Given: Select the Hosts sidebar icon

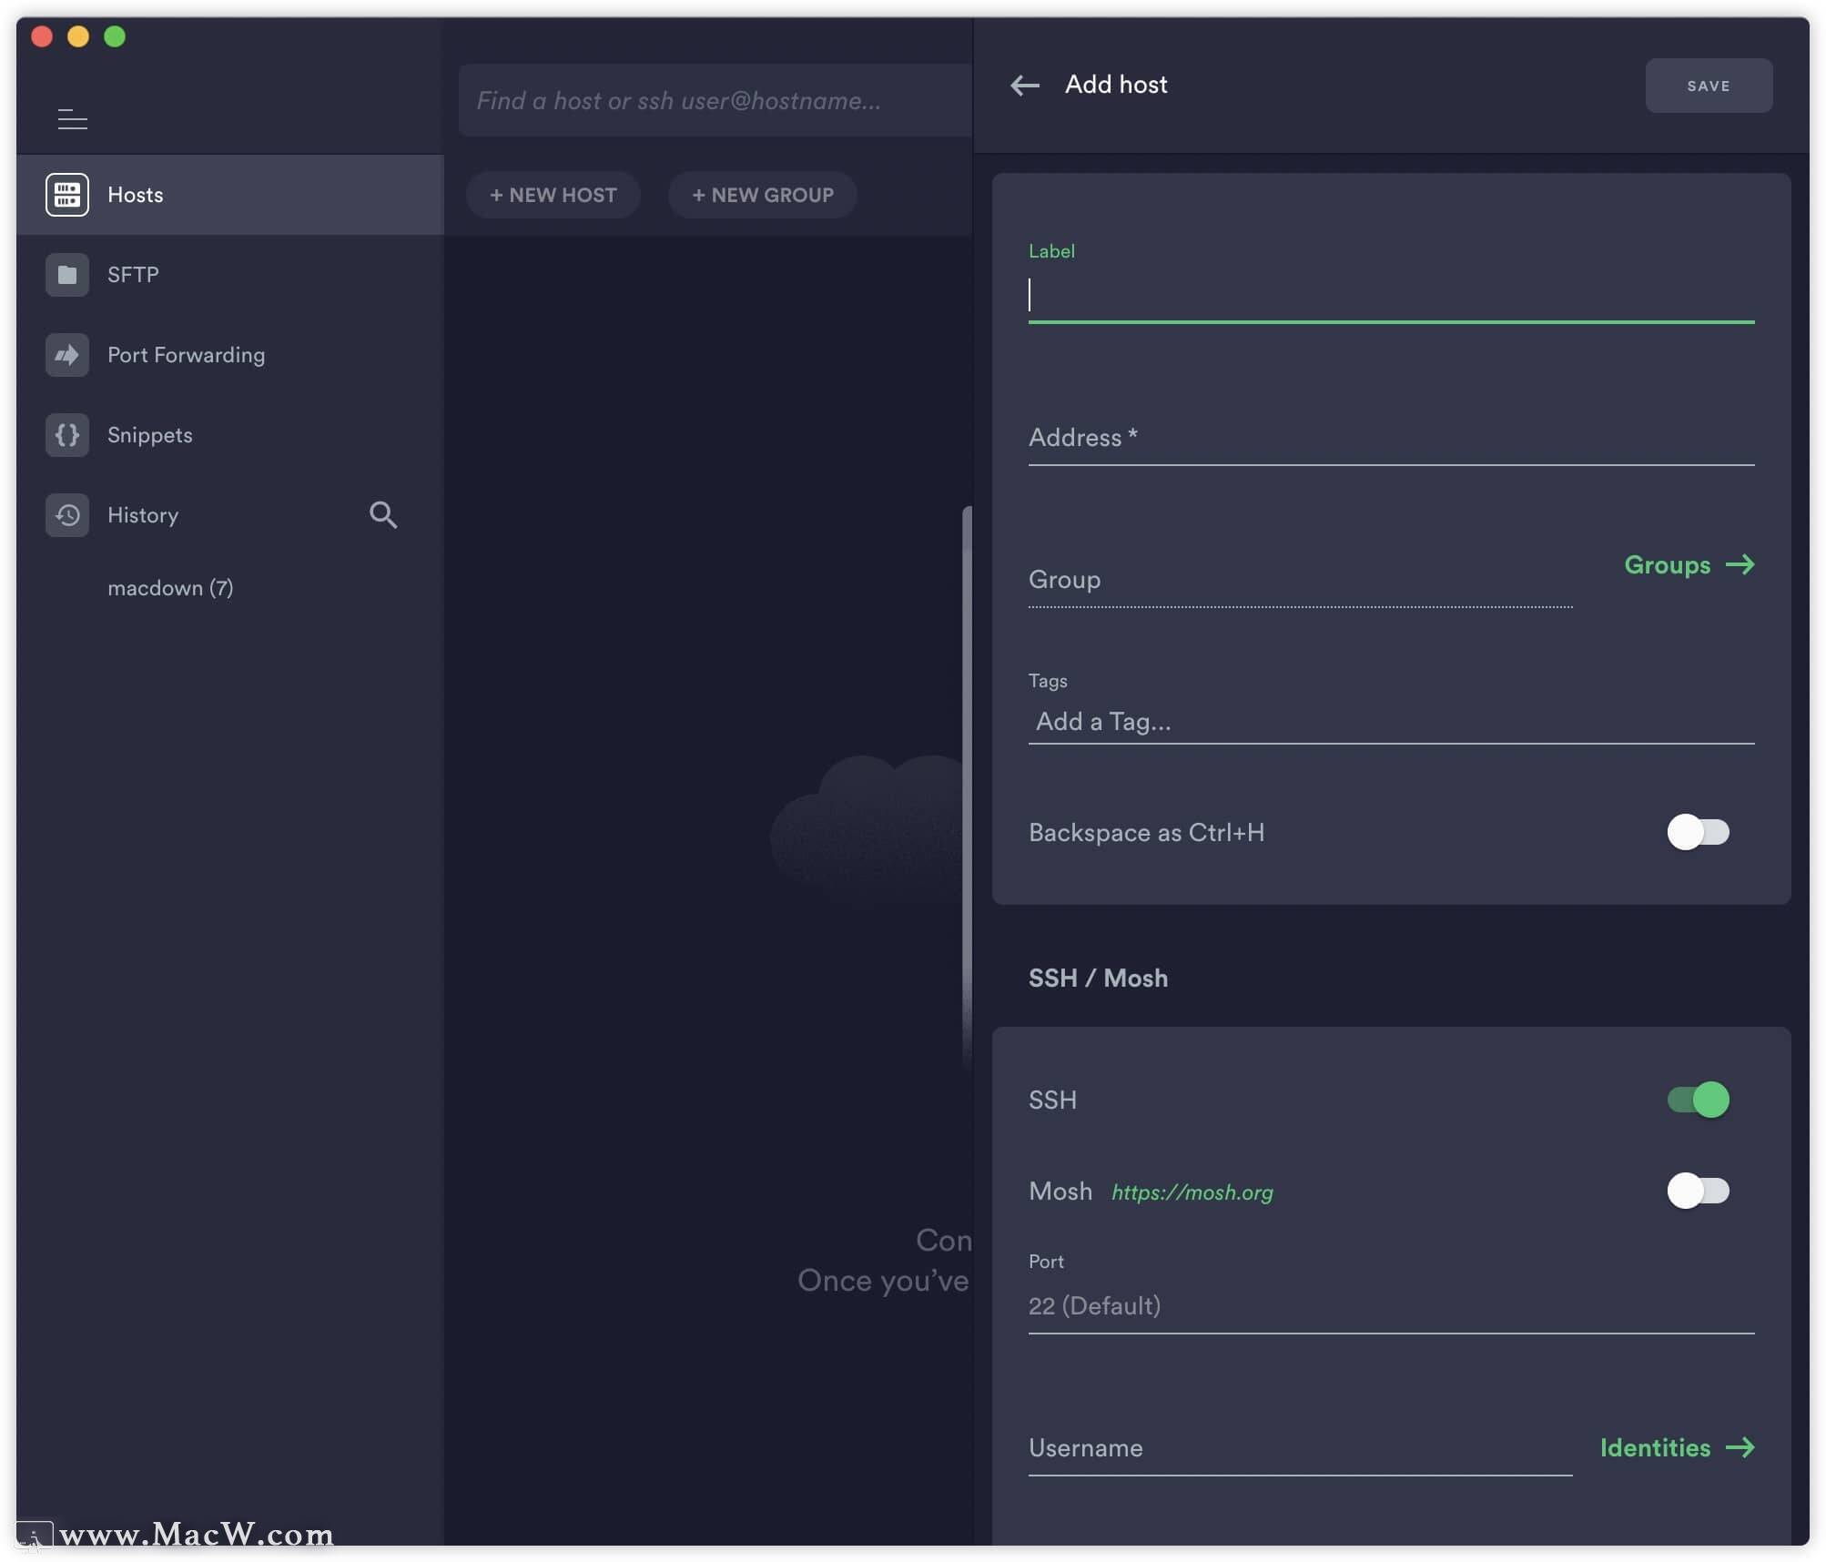Looking at the screenshot, I should (67, 195).
